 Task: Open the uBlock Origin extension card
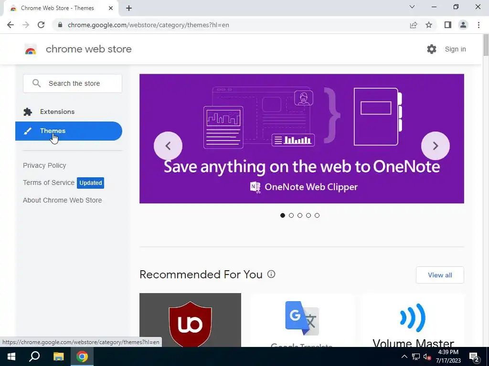pos(190,320)
